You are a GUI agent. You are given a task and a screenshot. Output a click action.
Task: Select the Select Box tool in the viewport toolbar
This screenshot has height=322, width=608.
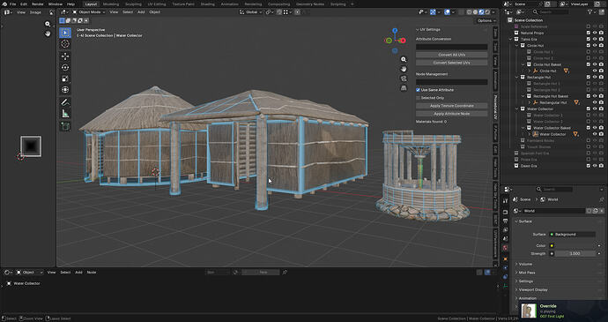point(65,33)
